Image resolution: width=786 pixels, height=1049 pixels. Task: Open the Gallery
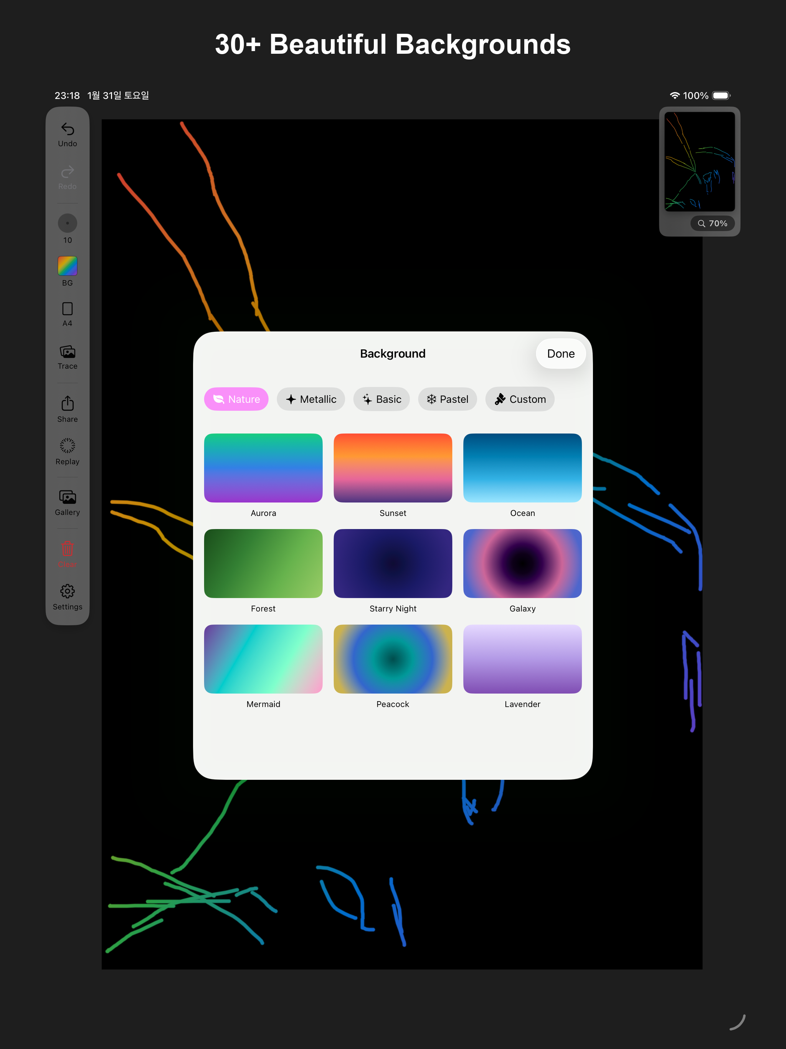point(67,503)
